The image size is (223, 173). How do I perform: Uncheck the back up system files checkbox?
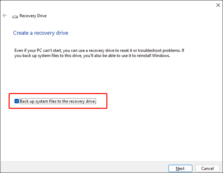(16, 101)
